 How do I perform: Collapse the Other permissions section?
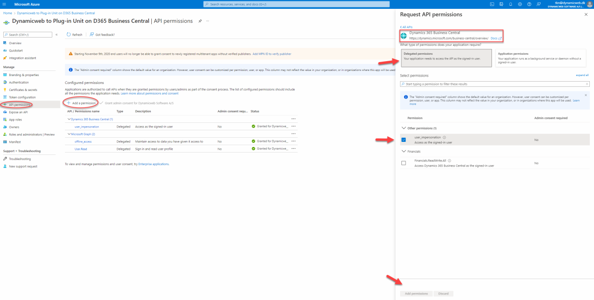(x=403, y=128)
